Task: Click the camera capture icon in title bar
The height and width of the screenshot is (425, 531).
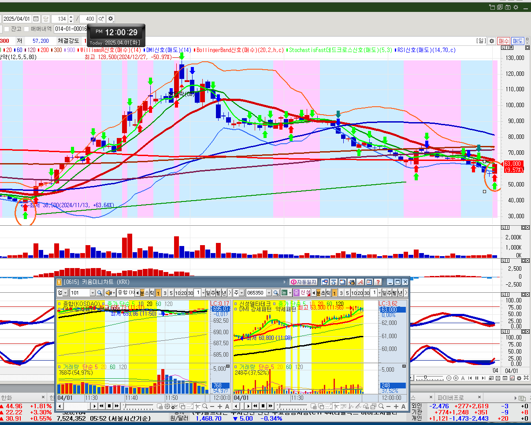Action: [508, 7]
